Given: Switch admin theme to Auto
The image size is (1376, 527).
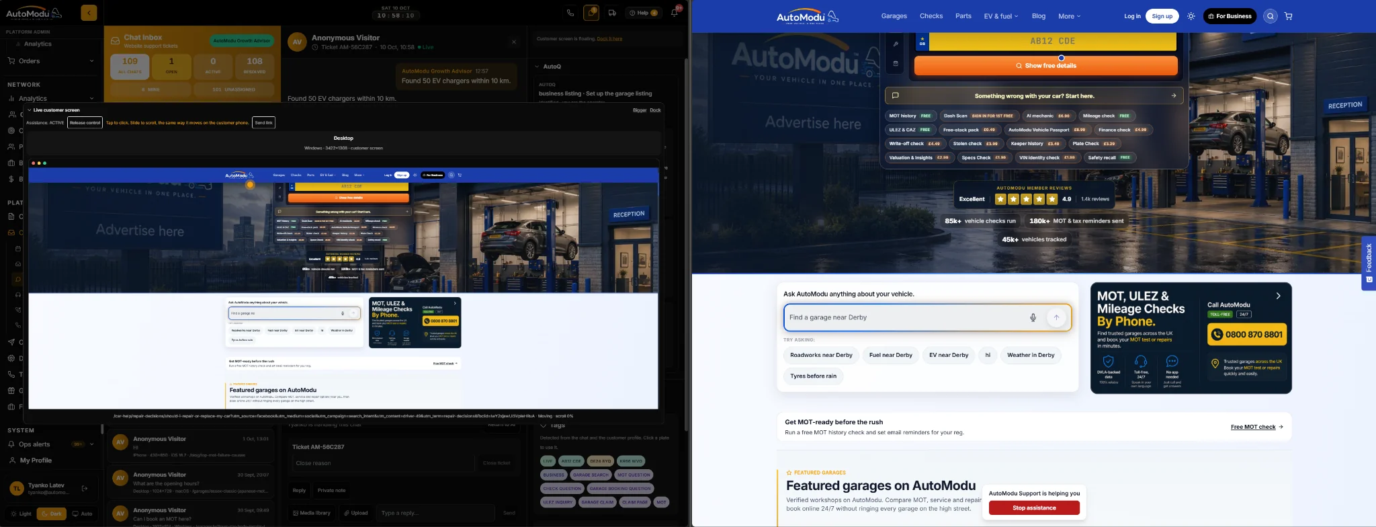Looking at the screenshot, I should 83,514.
